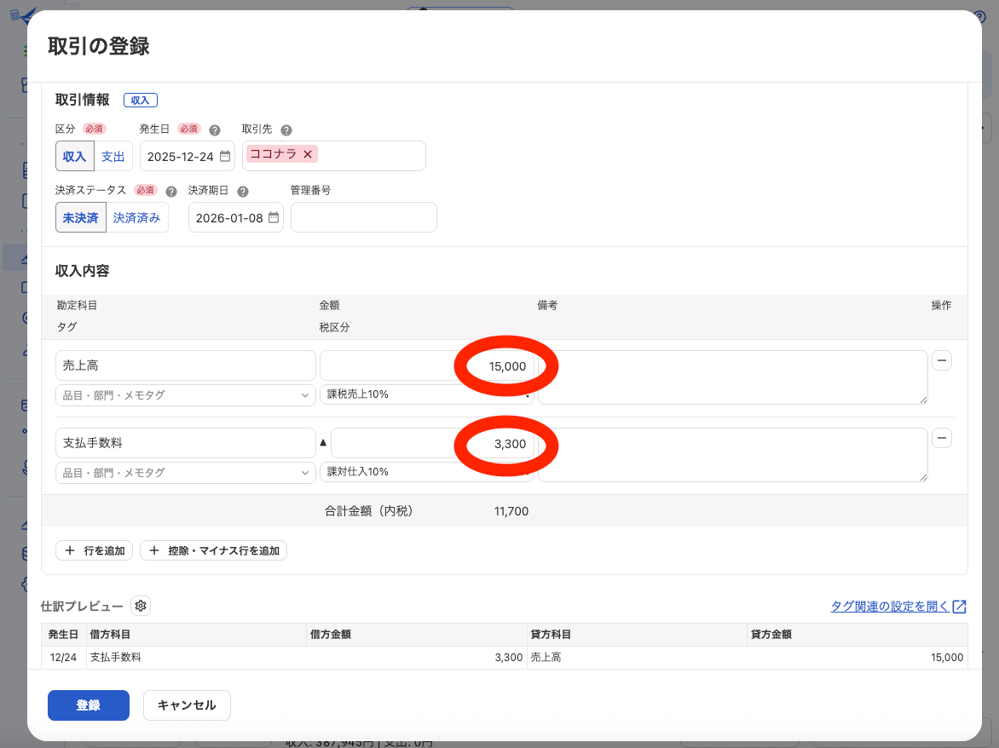Click help icon beside 決済ステータス label

point(171,192)
